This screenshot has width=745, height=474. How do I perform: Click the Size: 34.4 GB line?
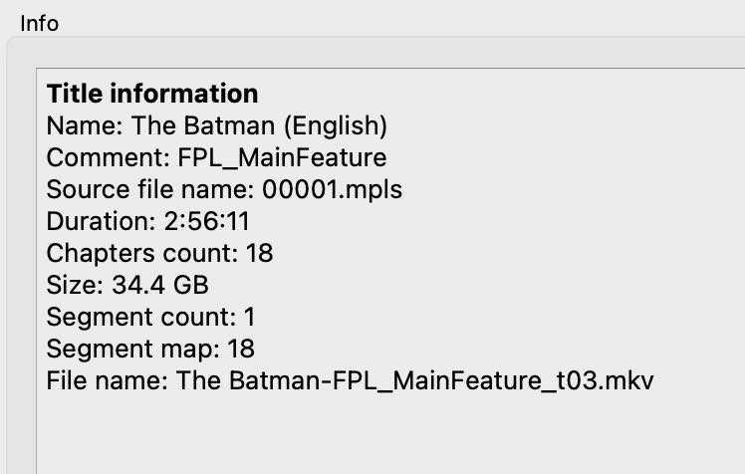pos(127,285)
